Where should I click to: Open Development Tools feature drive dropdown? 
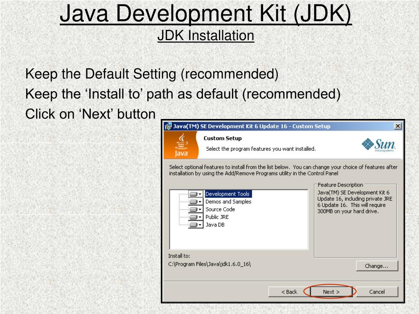pyautogui.click(x=196, y=194)
